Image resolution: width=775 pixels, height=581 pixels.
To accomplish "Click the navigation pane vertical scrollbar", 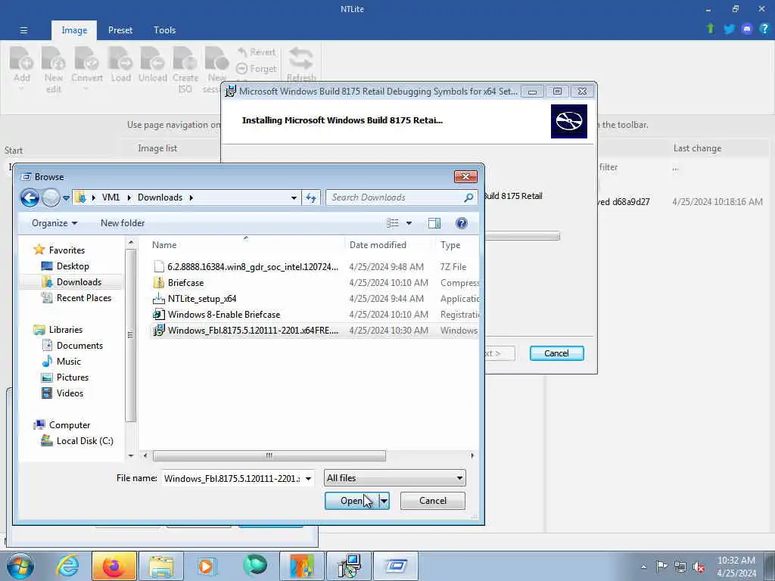I will 130,334.
